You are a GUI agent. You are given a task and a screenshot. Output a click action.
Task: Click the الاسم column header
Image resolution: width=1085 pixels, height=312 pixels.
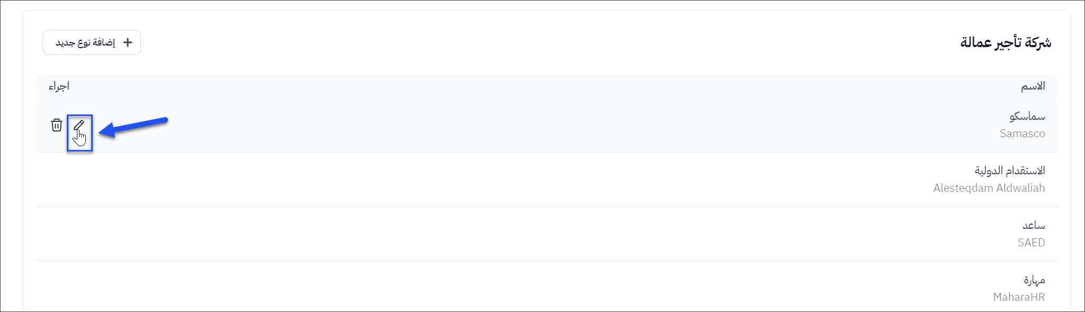pos(1033,86)
